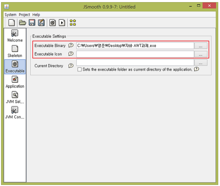The height and width of the screenshot is (186, 220).
Task: Minimize the JSmooth window
Action: 190,6
